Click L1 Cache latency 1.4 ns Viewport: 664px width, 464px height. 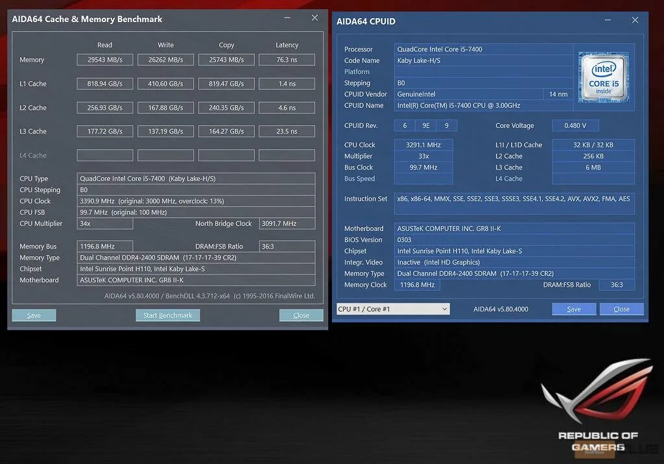click(x=287, y=84)
